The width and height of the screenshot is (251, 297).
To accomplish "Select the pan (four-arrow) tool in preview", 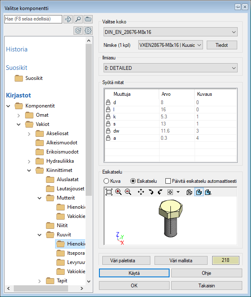I will click(141, 192).
